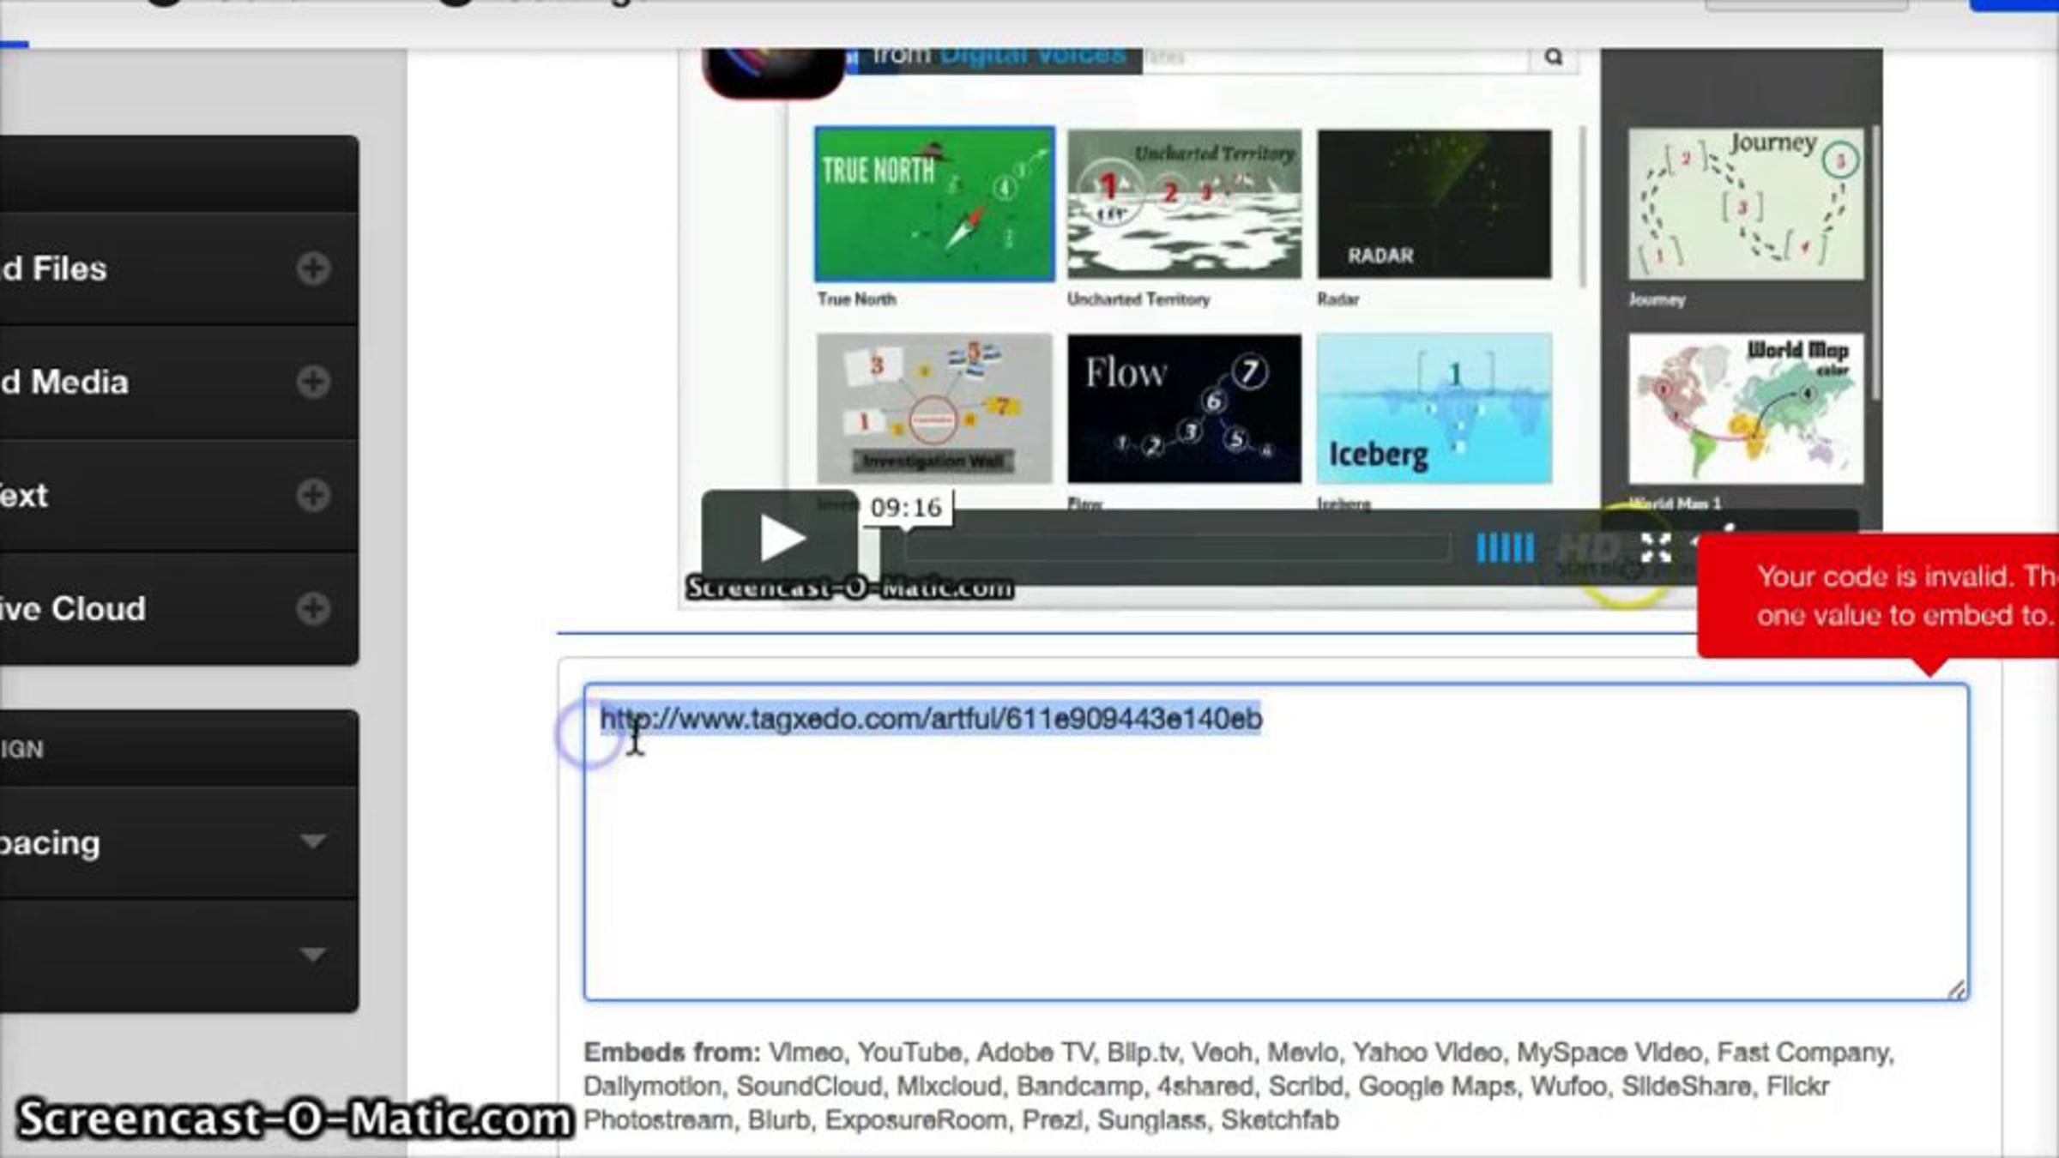Click the search magnifier icon in video

[x=1554, y=57]
